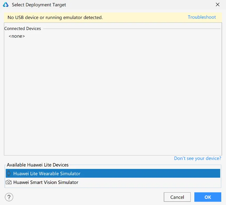Open the Troubleshoot link
Image resolution: width=226 pixels, height=205 pixels.
[x=202, y=17]
